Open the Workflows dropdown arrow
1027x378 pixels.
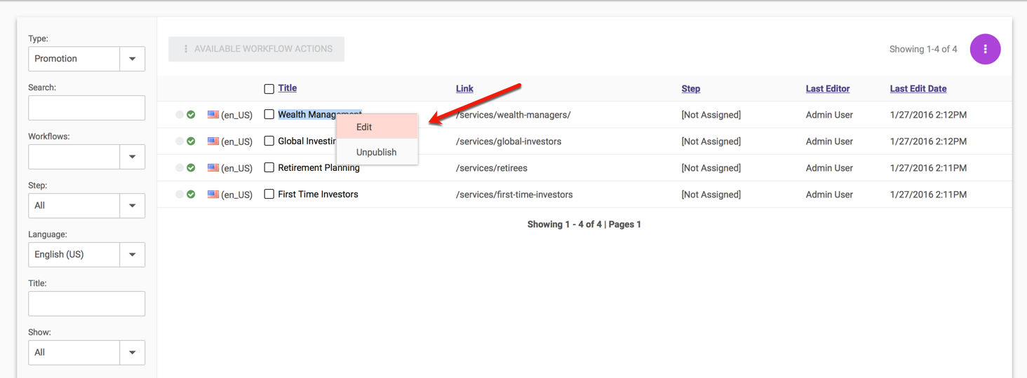coord(132,157)
